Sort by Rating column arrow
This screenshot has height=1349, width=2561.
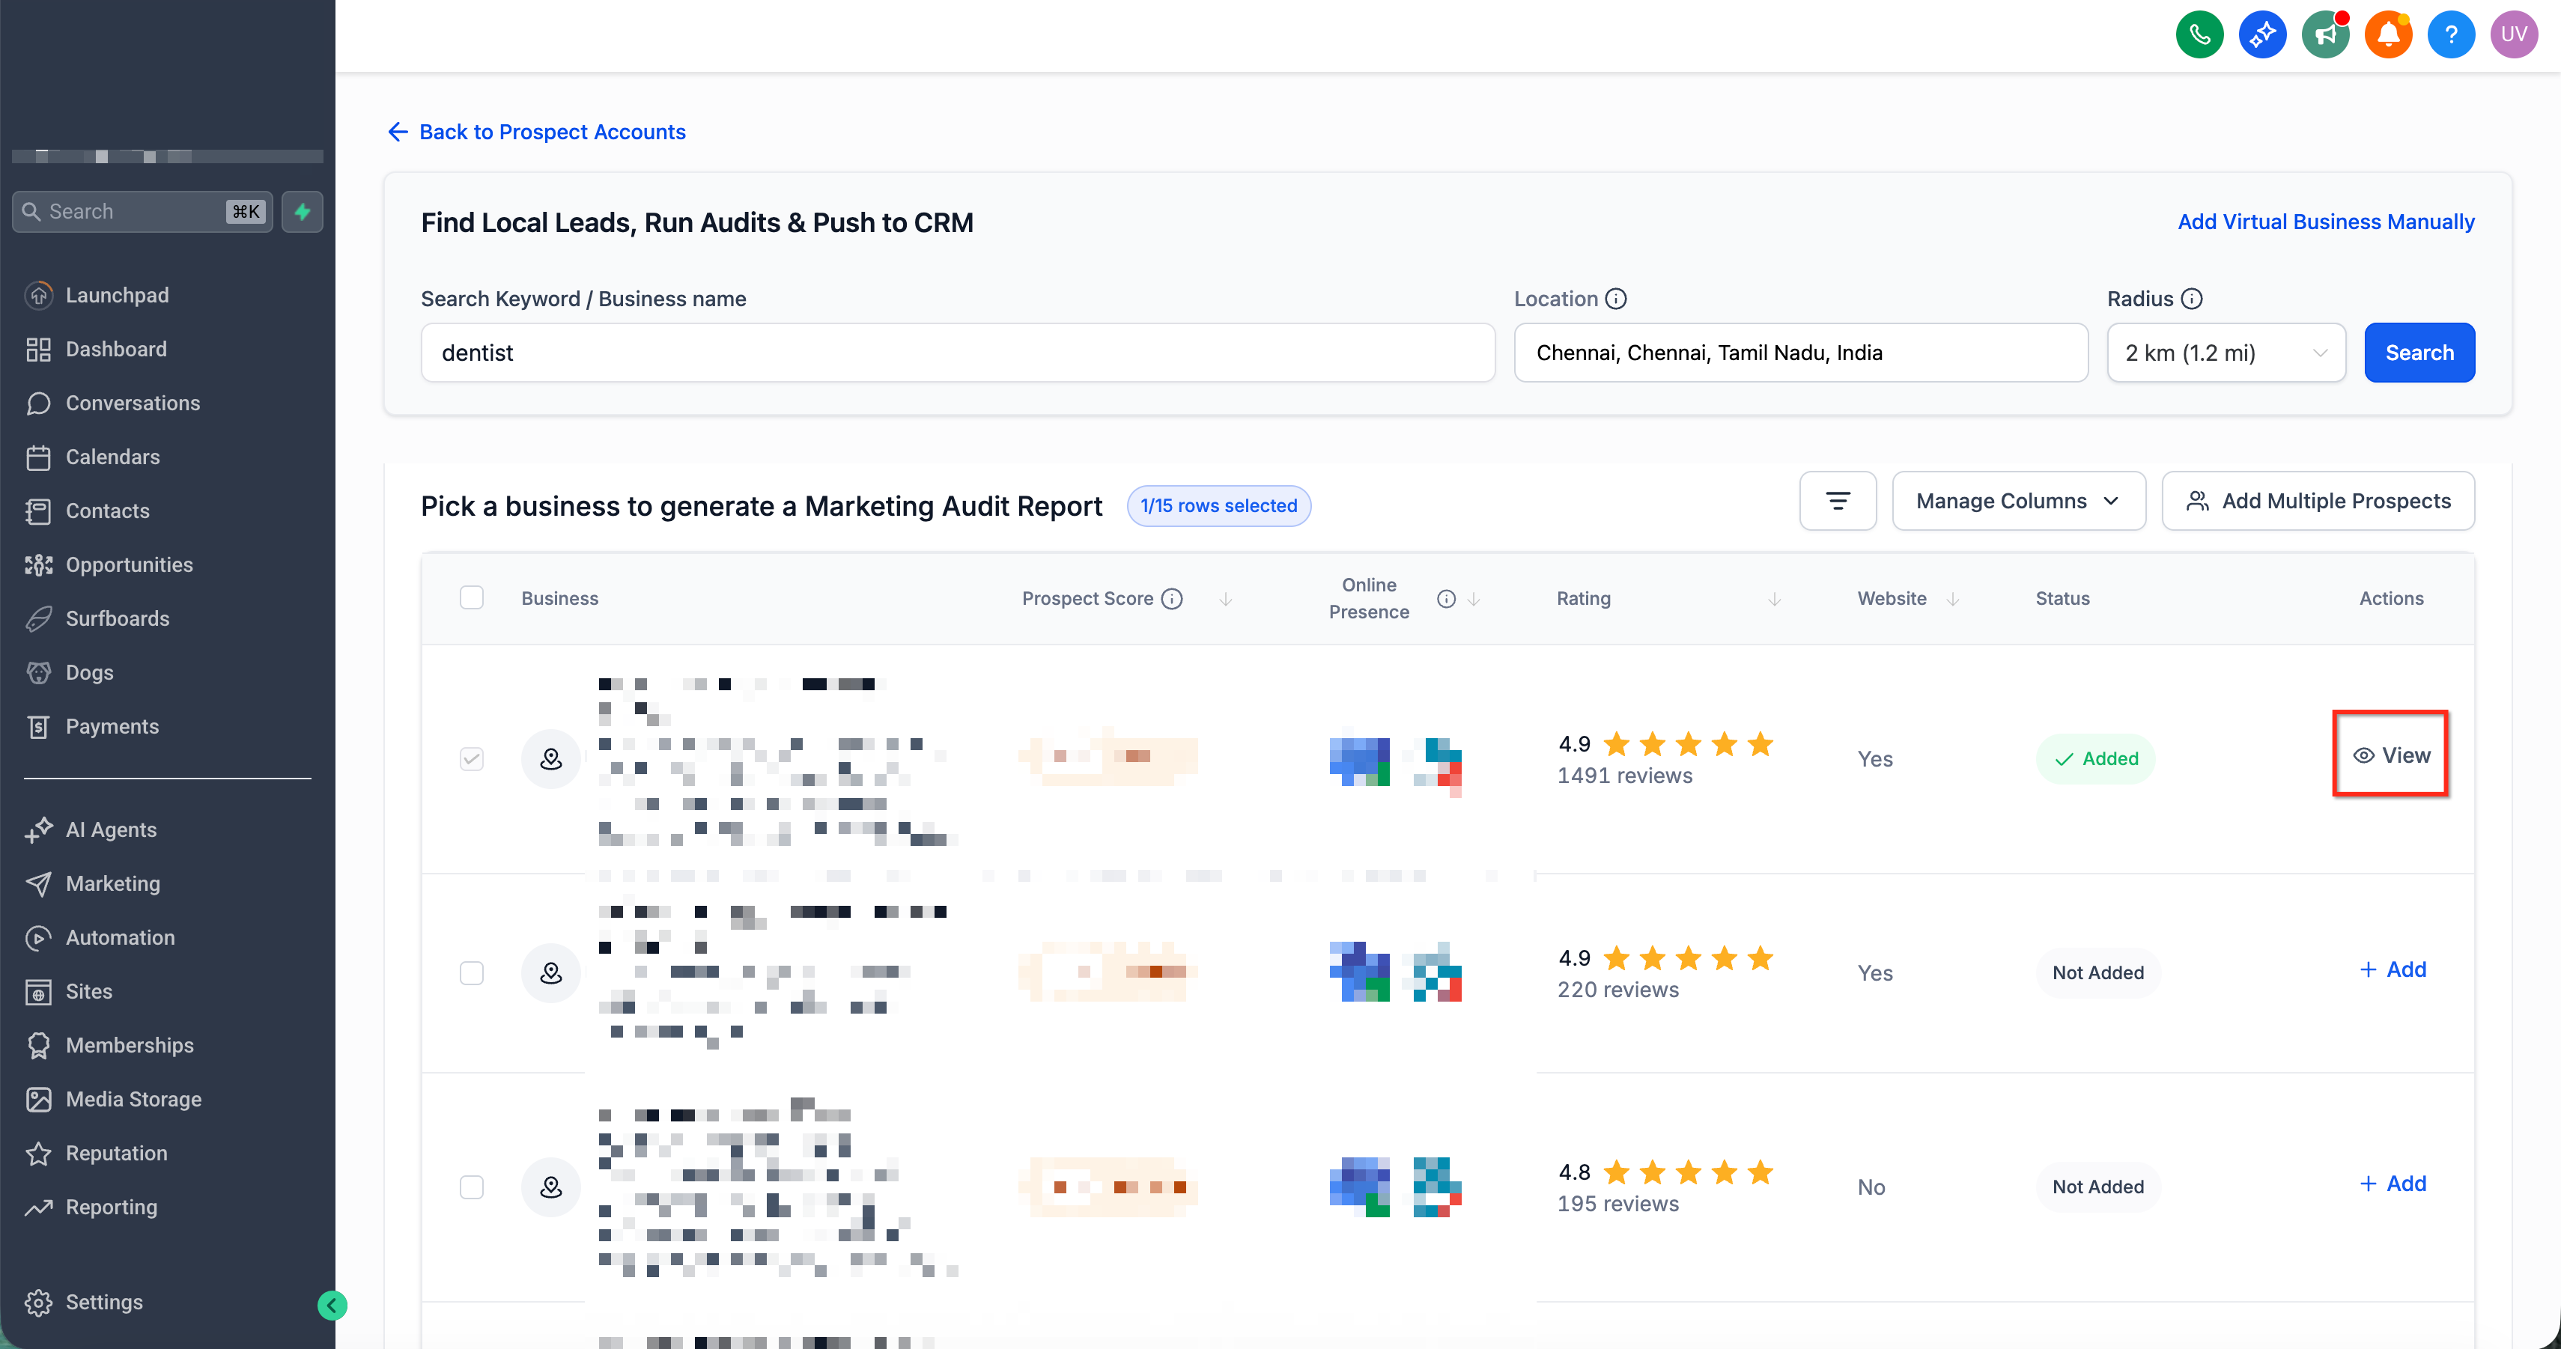click(x=1775, y=598)
